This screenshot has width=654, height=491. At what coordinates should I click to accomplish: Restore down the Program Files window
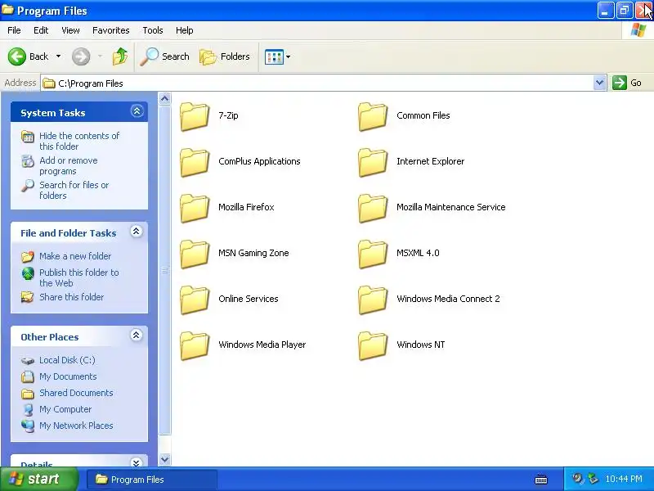(x=625, y=11)
